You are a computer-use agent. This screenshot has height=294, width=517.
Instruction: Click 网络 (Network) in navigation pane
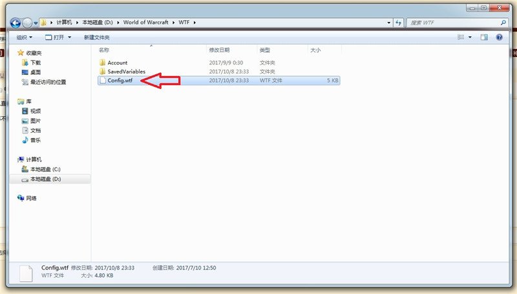[31, 199]
